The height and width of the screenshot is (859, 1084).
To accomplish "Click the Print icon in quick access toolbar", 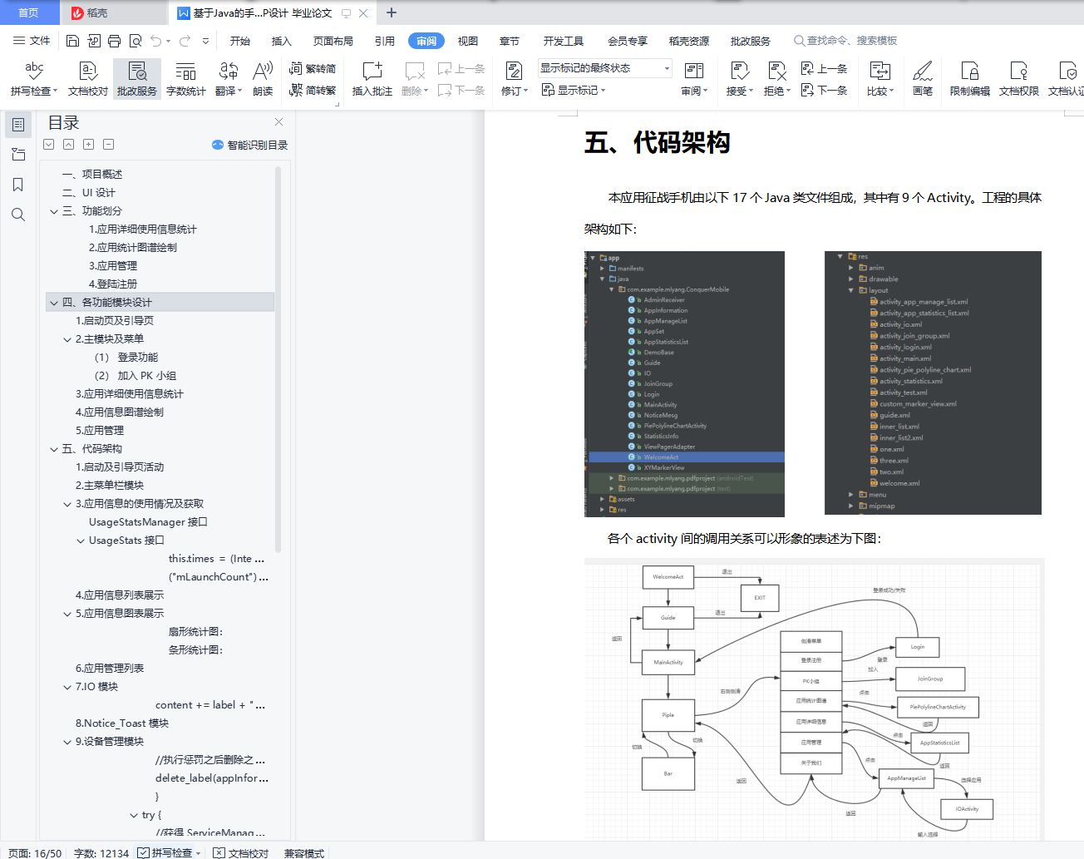I will (114, 41).
